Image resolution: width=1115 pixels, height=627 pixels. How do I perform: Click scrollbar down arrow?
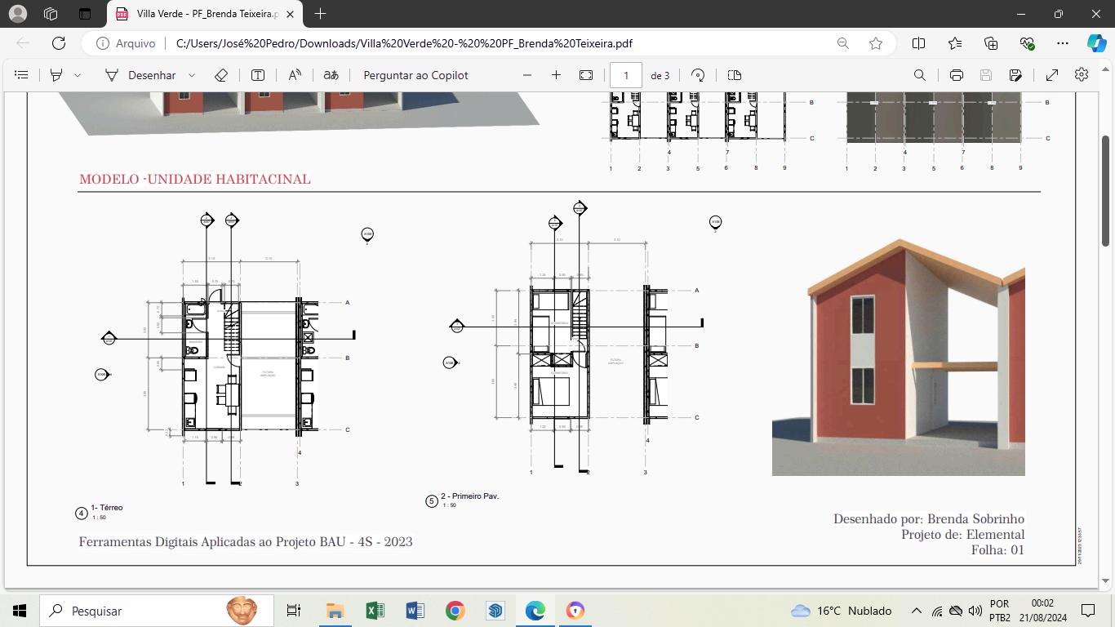coord(1106,581)
